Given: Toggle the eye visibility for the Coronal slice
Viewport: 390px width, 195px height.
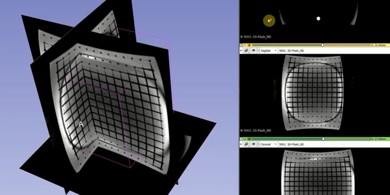Looking at the screenshot, I should coord(253,144).
